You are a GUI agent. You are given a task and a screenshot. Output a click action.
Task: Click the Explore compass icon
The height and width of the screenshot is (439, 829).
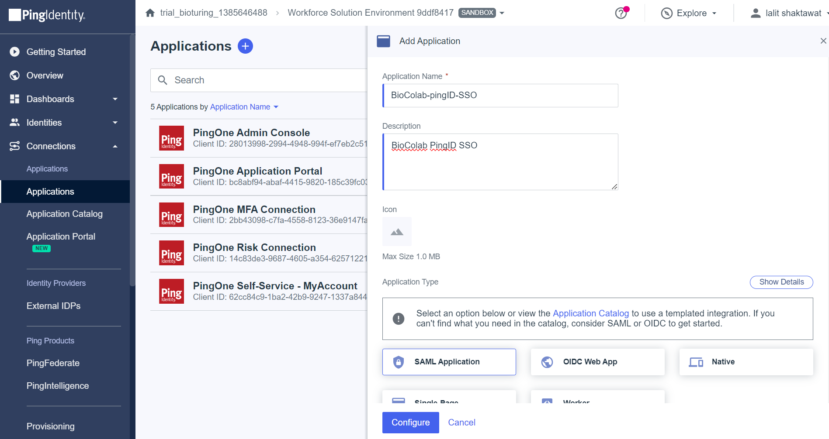[666, 13]
